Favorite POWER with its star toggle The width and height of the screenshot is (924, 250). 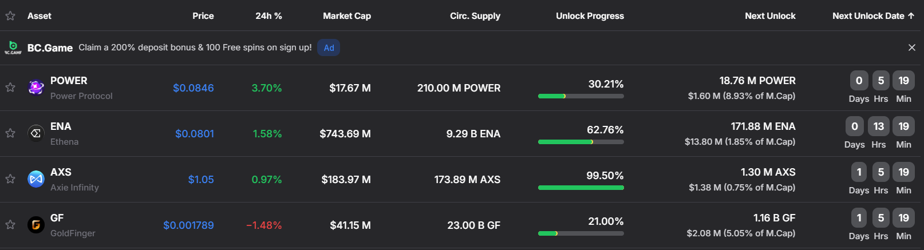tap(10, 88)
